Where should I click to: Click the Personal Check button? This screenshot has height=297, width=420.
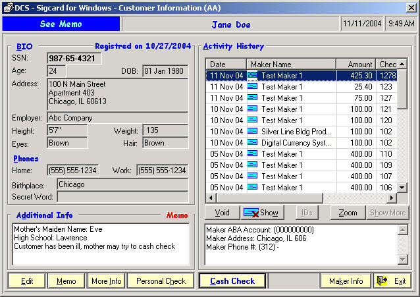tap(161, 281)
